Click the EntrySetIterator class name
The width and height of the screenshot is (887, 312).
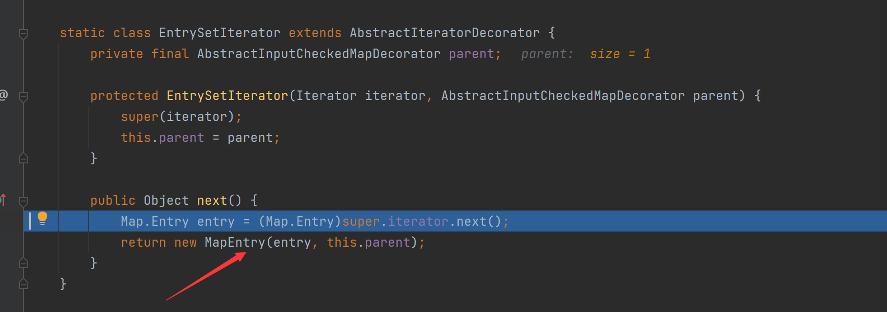point(219,33)
